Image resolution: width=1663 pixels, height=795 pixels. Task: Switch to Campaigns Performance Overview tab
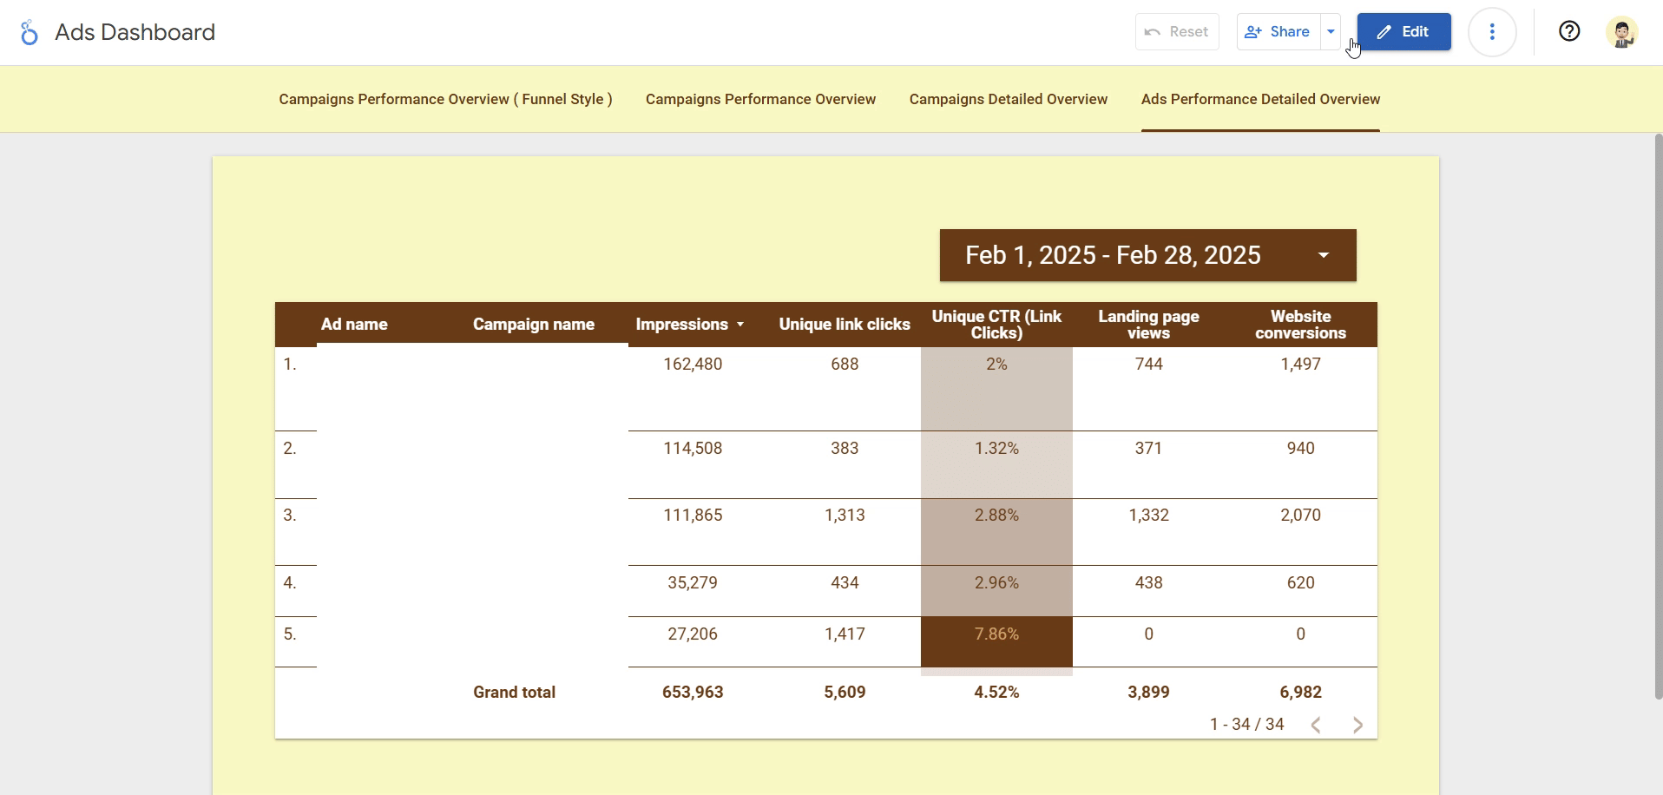coord(760,99)
